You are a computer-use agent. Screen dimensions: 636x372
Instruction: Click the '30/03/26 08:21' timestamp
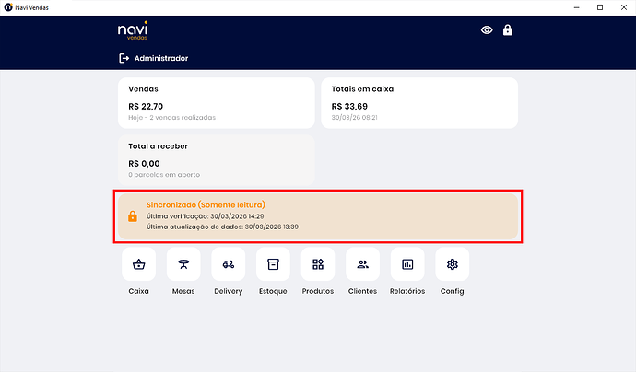[354, 118]
